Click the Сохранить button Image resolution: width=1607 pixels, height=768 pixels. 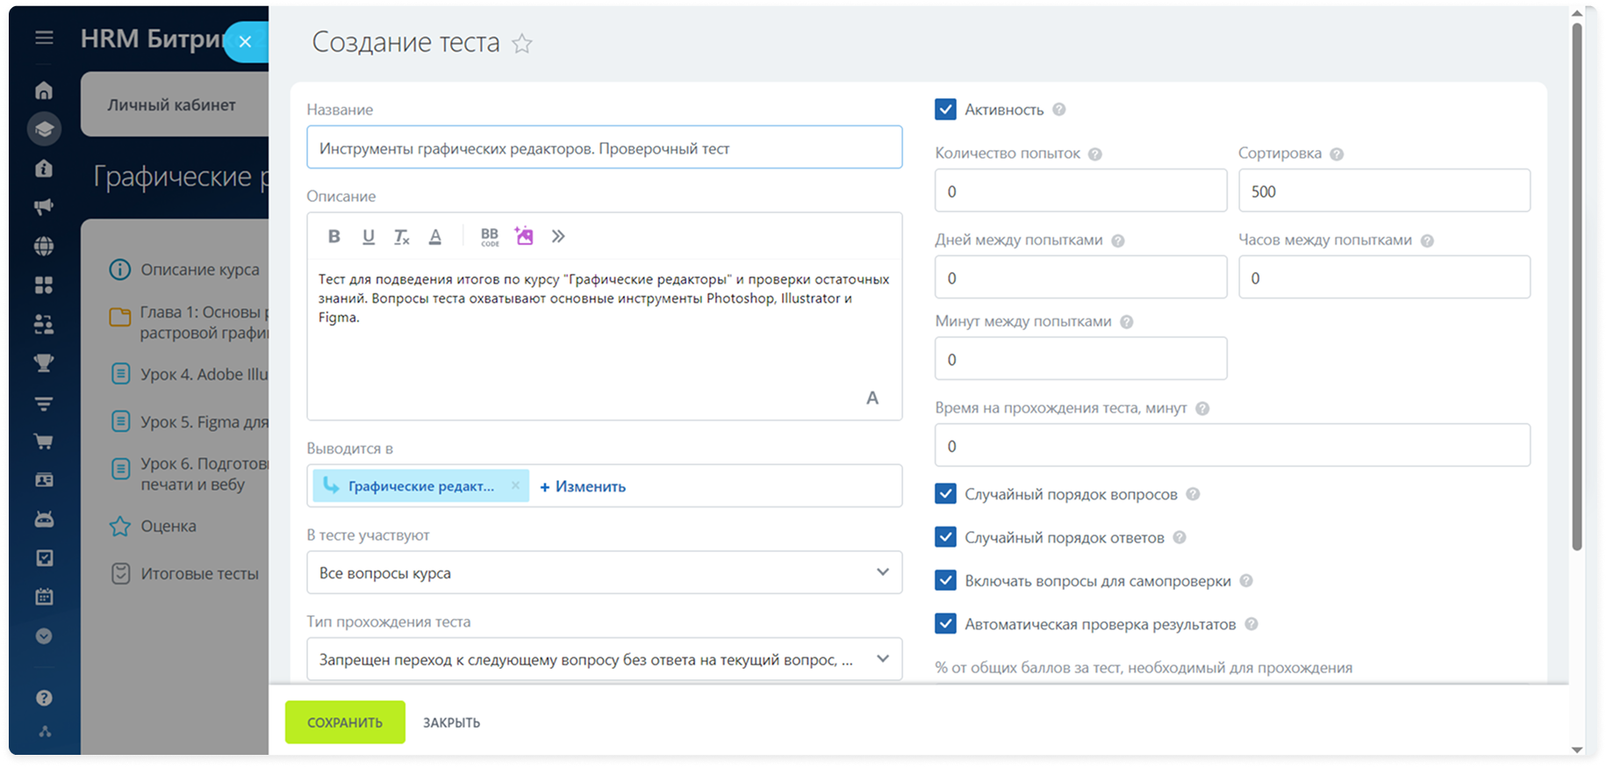point(345,722)
